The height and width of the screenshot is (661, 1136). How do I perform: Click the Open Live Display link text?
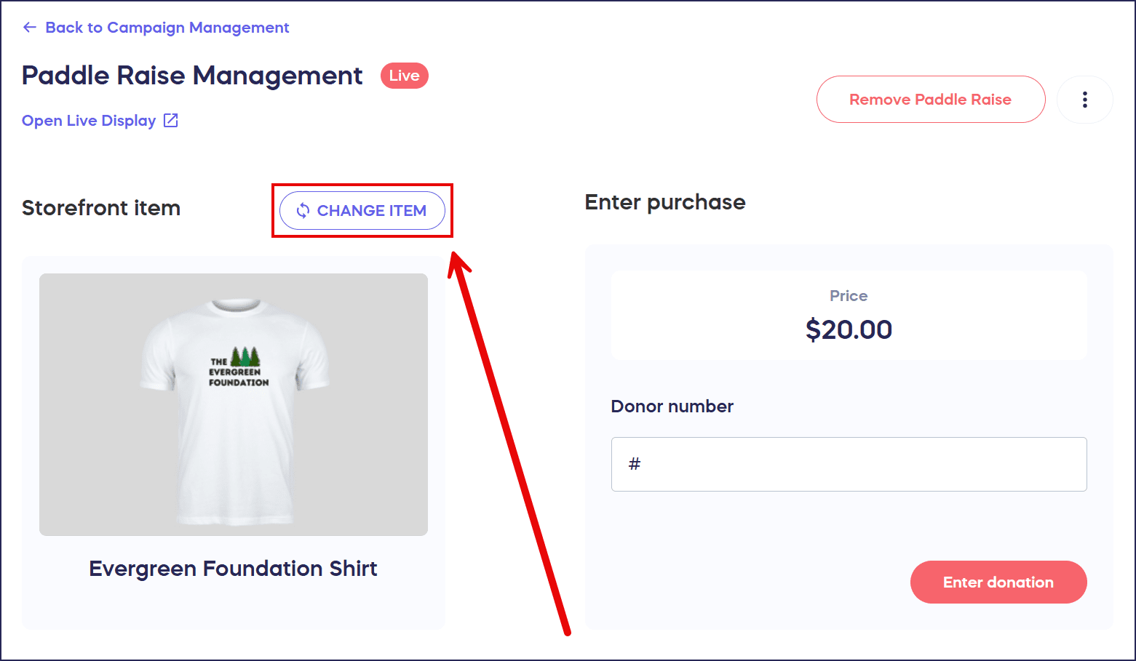tap(89, 121)
